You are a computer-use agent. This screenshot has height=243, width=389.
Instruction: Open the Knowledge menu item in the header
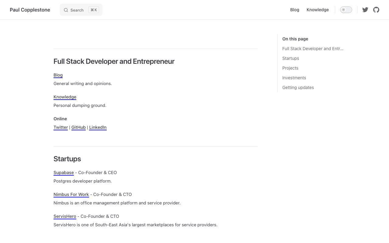(318, 10)
